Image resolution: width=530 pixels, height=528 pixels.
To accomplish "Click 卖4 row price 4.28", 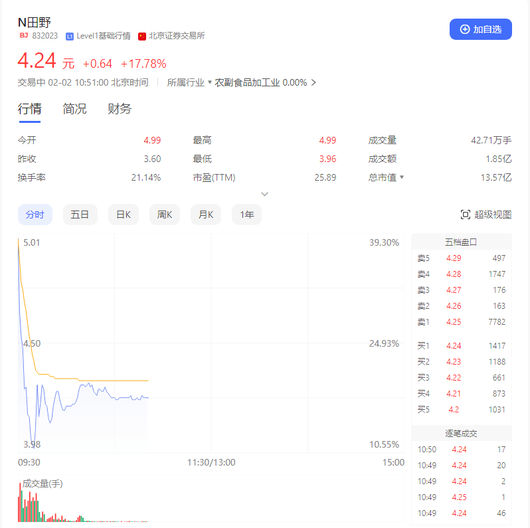I will coord(454,274).
